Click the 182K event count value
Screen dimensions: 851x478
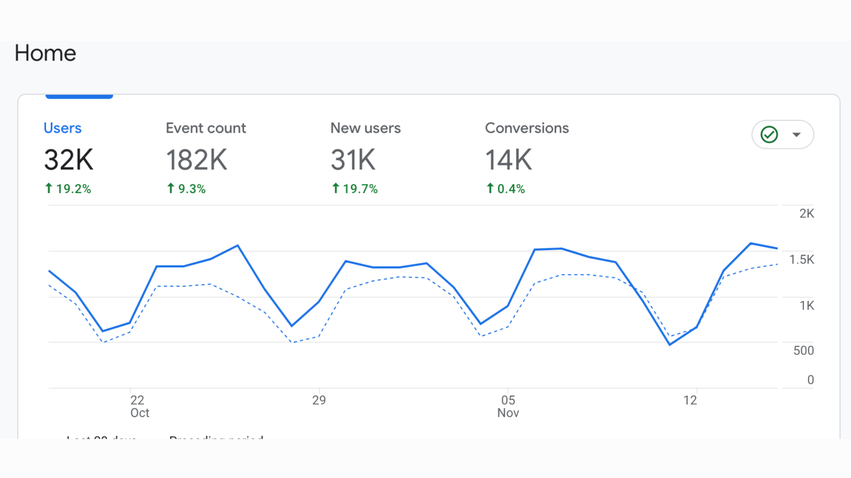197,160
